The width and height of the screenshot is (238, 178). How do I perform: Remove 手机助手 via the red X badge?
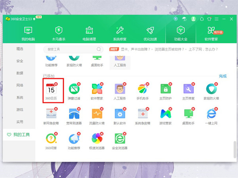[148, 84]
